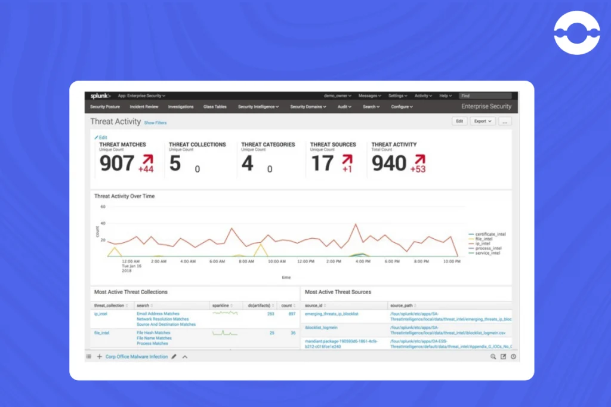Open the Help dropdown

click(445, 96)
